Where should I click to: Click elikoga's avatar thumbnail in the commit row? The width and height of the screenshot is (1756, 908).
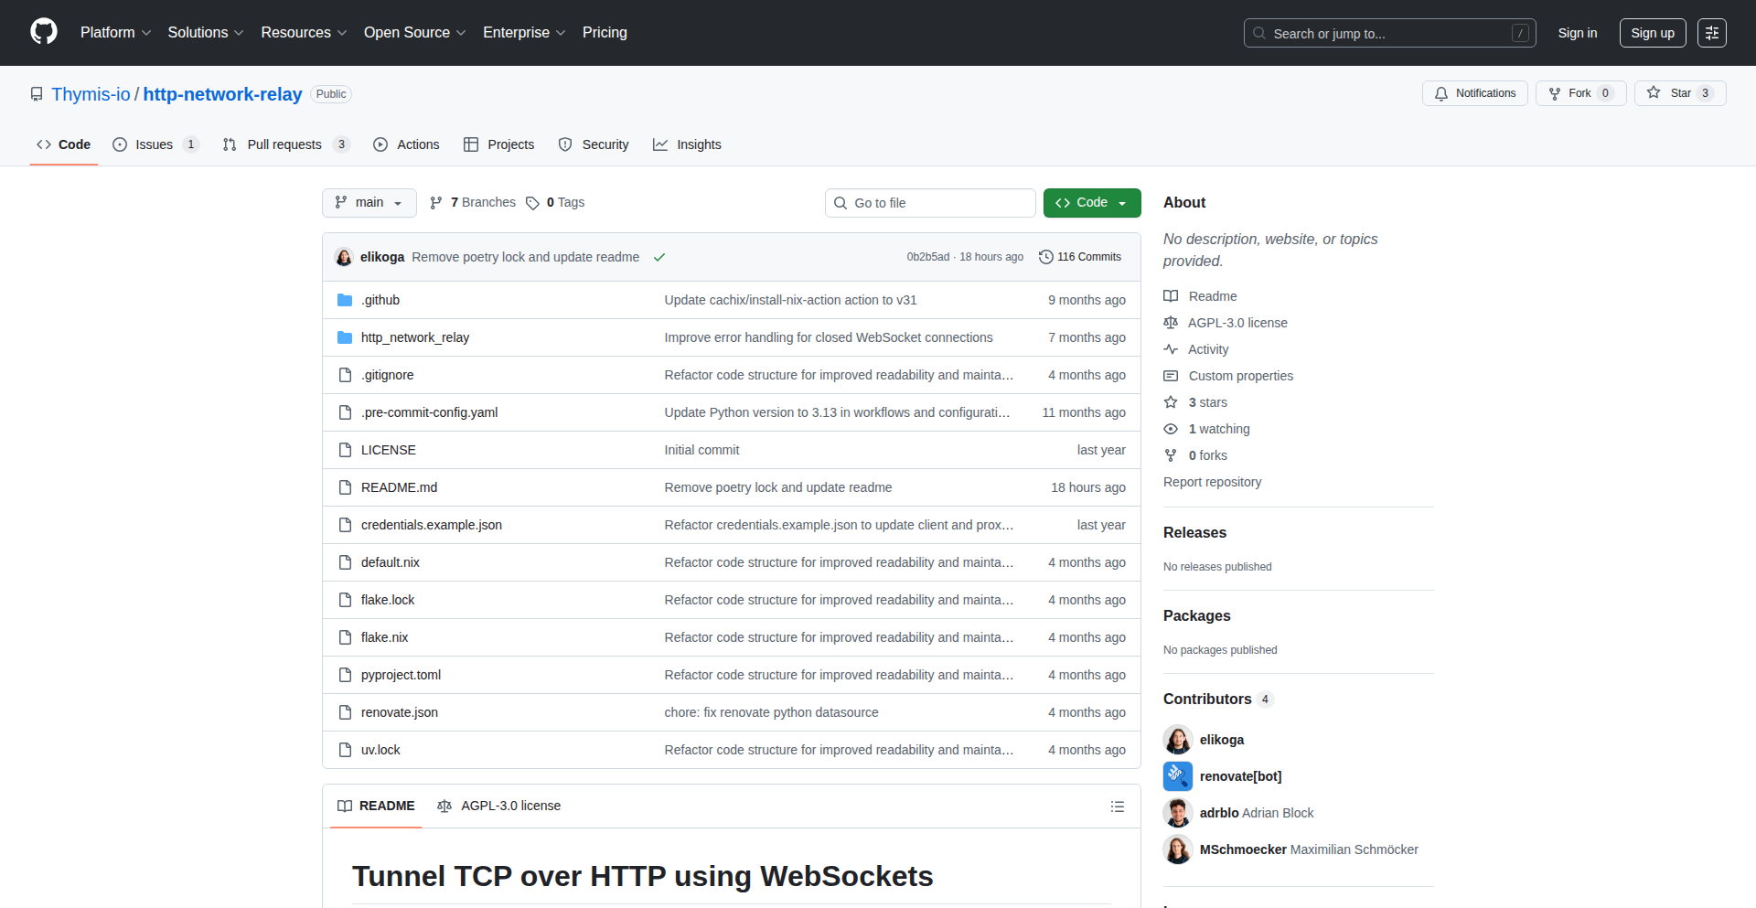coord(344,257)
